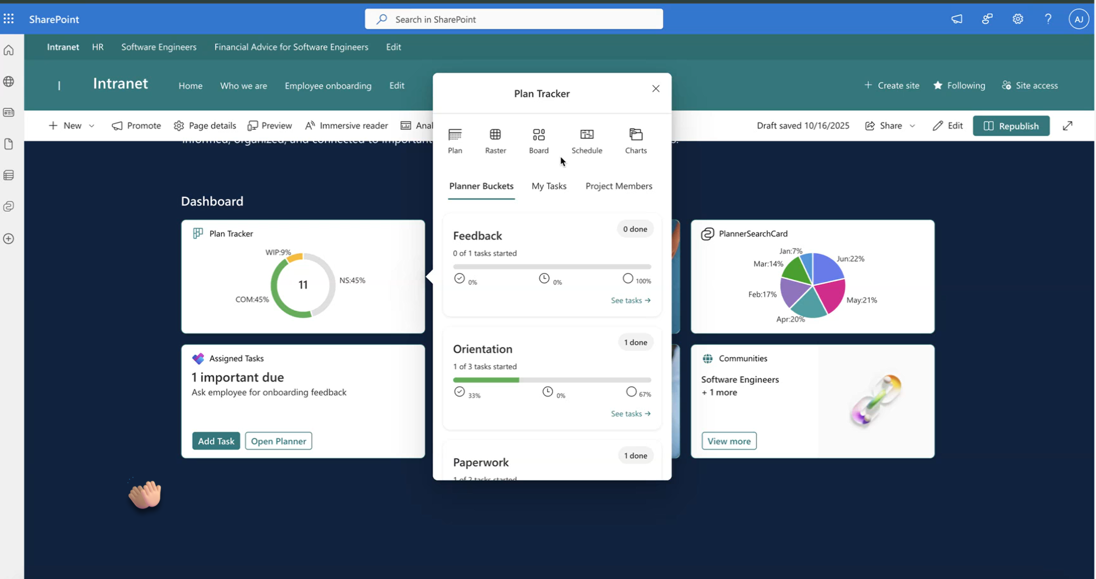Toggle the Immersive reader
The image size is (1096, 579).
coord(347,126)
